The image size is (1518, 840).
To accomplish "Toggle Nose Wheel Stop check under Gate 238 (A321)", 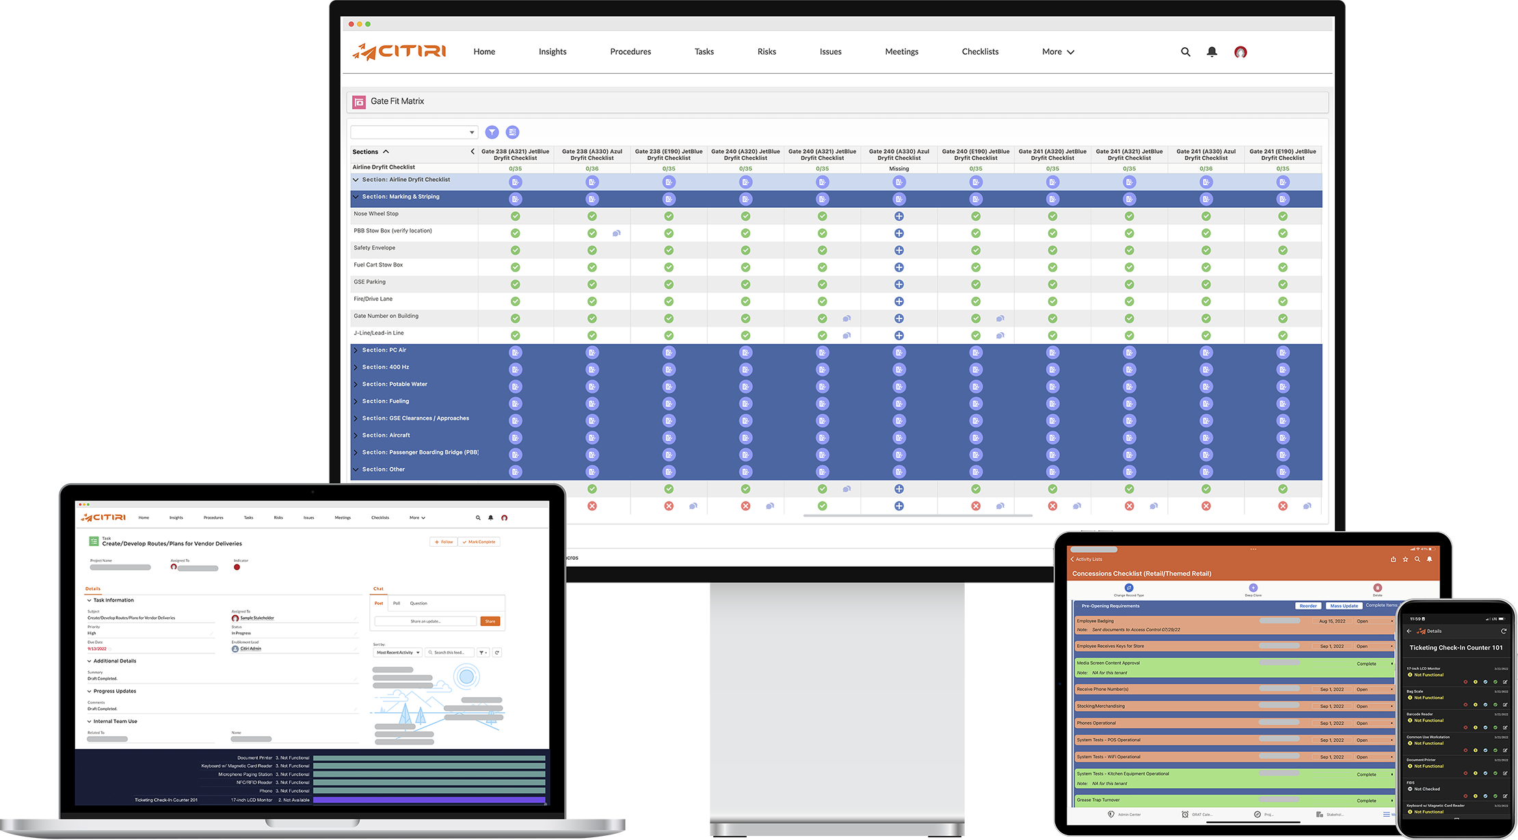I will (515, 216).
